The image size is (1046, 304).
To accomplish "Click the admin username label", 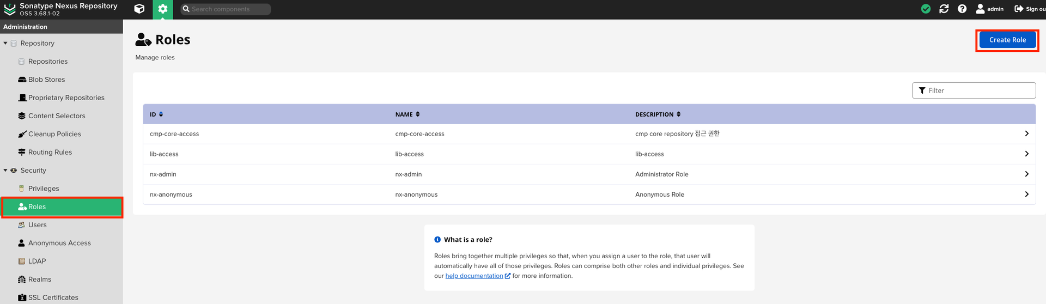I will pos(995,9).
